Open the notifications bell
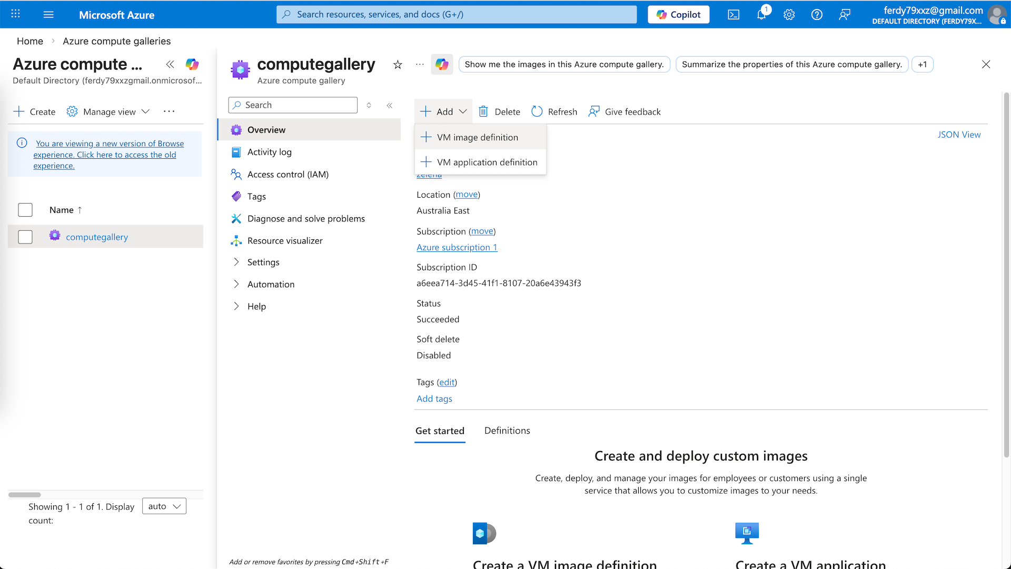The height and width of the screenshot is (569, 1011). tap(761, 15)
